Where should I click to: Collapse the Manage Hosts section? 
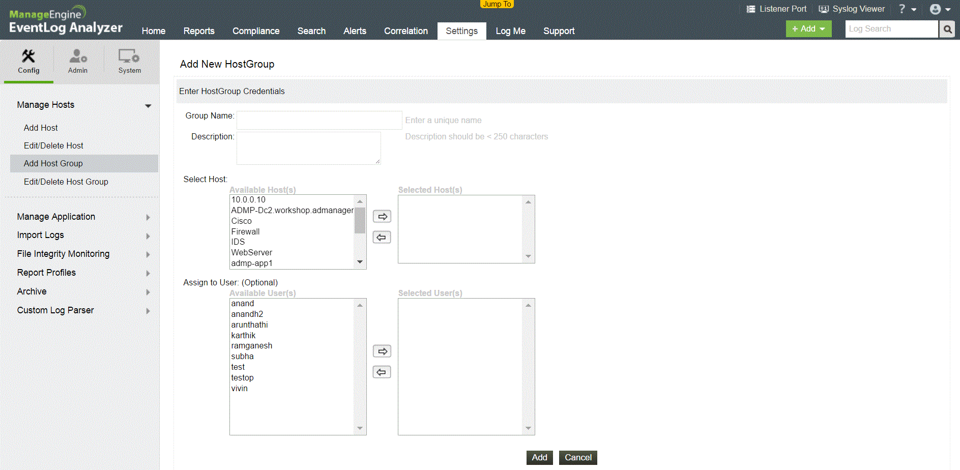click(148, 106)
